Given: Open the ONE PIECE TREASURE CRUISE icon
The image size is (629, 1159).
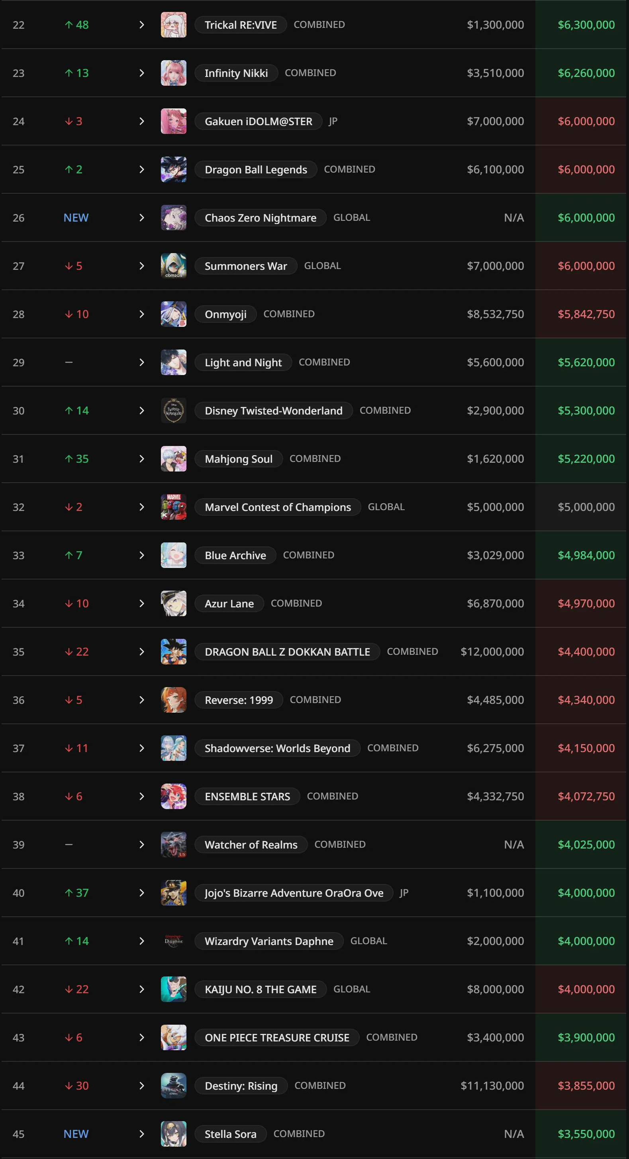Looking at the screenshot, I should click(174, 1037).
